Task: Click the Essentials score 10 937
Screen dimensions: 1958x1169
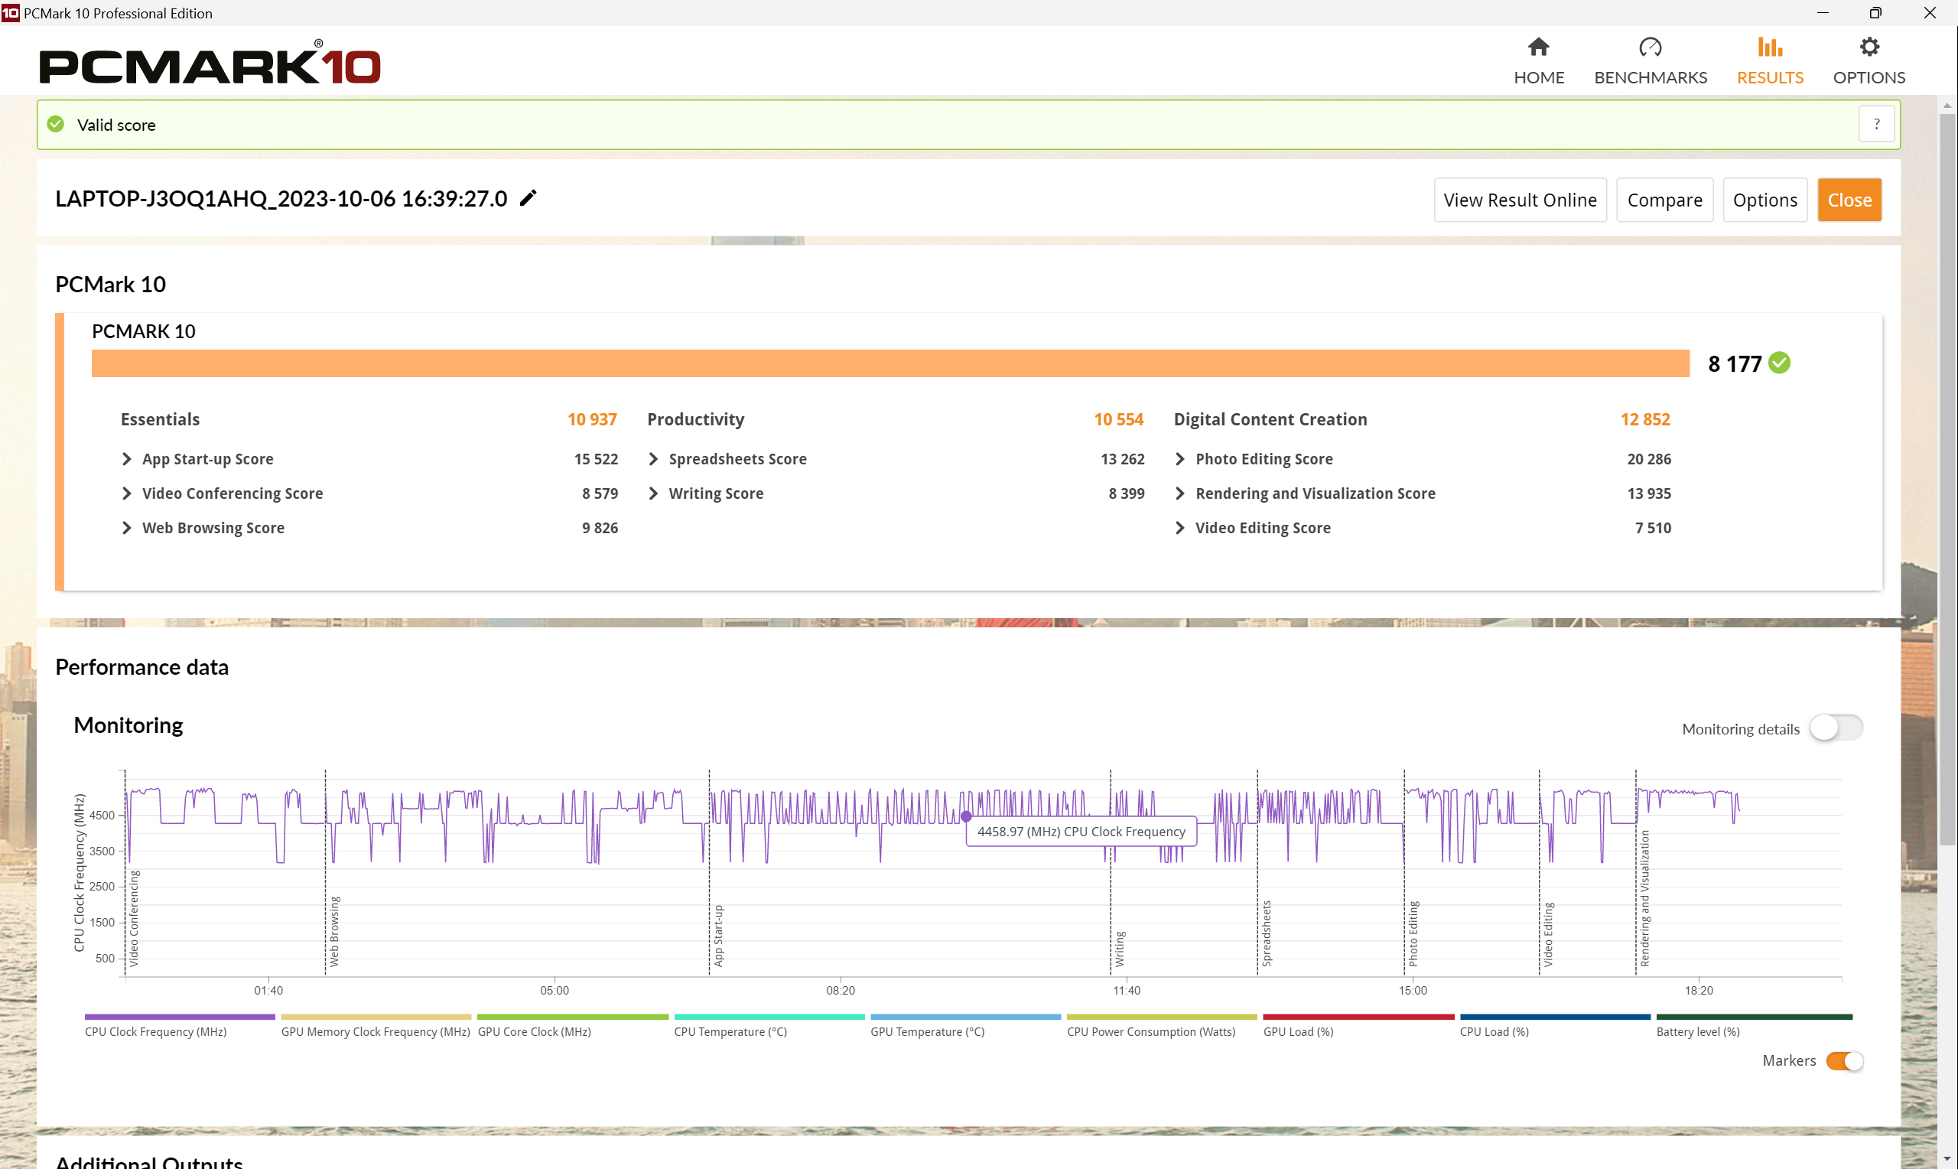Action: coord(592,420)
